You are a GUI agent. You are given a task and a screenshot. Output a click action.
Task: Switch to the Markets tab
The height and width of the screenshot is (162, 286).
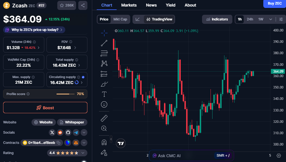click(129, 5)
